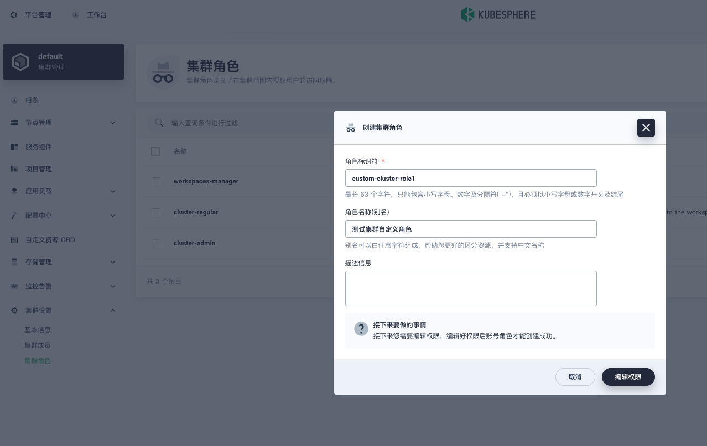Select the 服务组件 sidebar icon

click(x=15, y=147)
